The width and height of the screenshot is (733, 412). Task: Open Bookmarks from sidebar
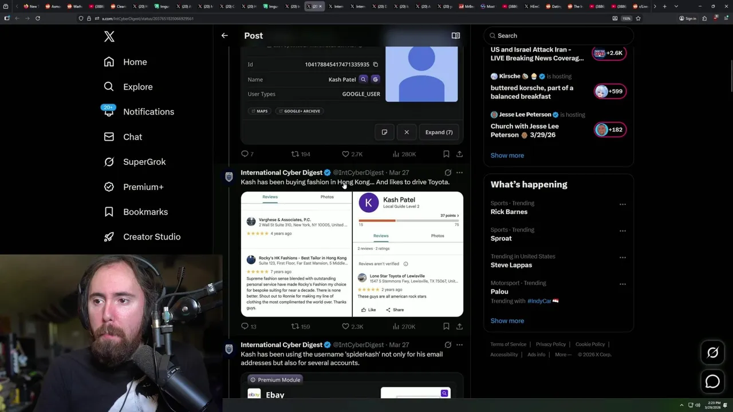point(136,212)
